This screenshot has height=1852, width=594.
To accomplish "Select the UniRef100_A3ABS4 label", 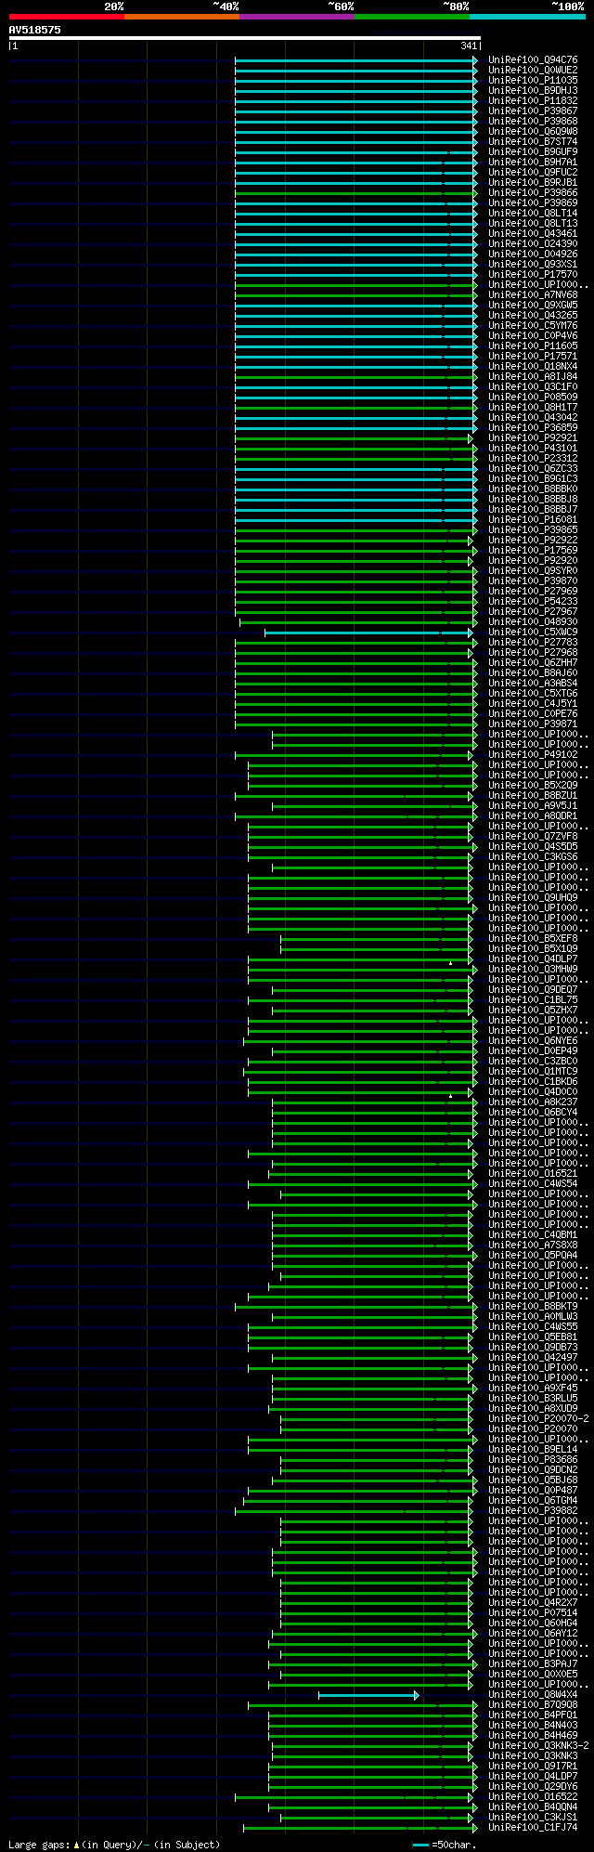I will click(533, 684).
